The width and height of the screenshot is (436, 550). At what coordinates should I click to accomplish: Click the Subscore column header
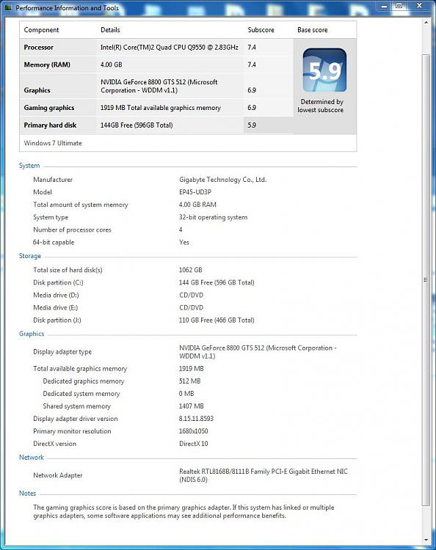point(261,30)
